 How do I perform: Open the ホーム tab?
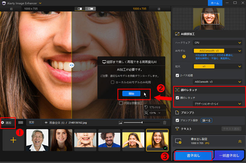[x=215, y=3]
